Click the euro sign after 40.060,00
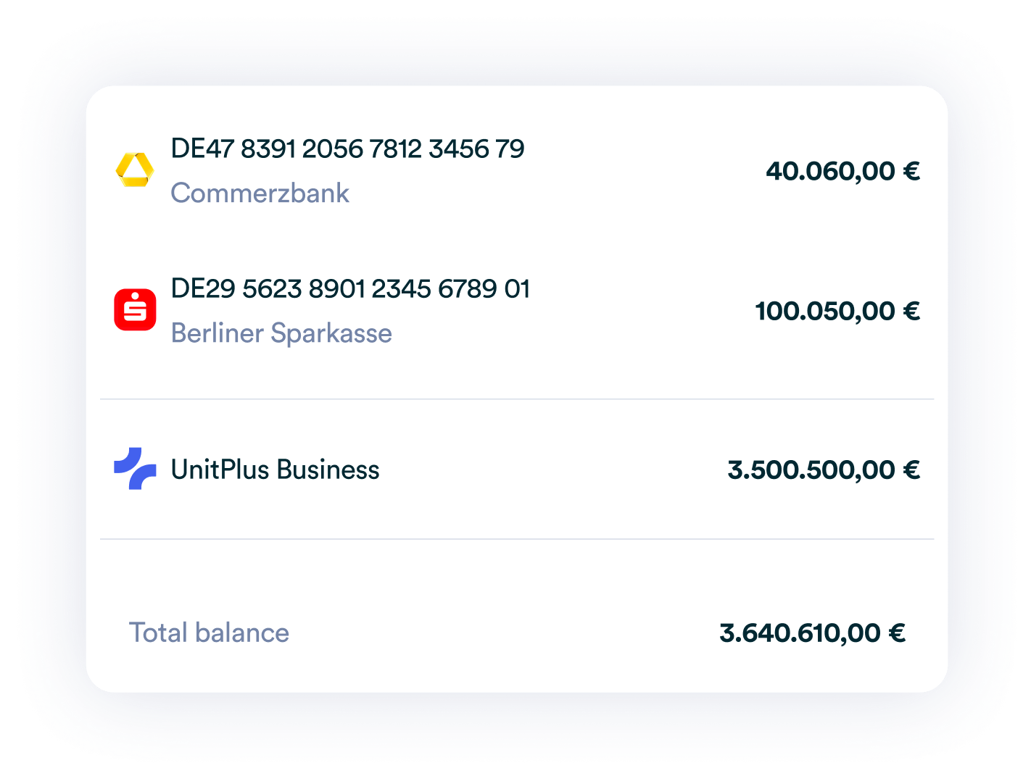 (x=911, y=171)
